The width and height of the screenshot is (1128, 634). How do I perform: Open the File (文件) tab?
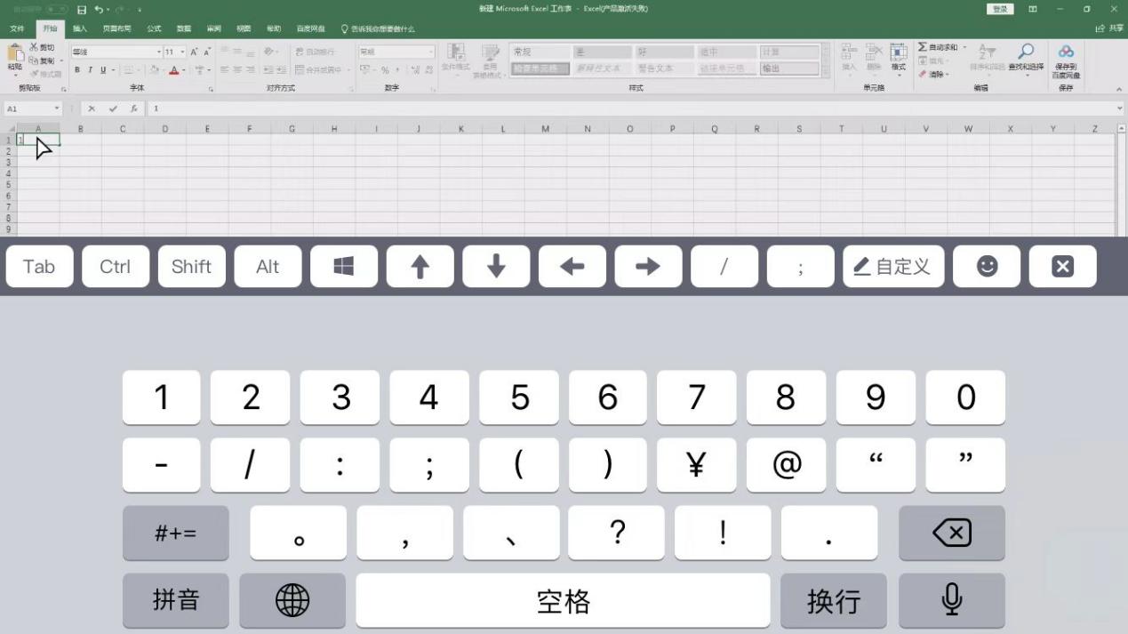coord(17,29)
